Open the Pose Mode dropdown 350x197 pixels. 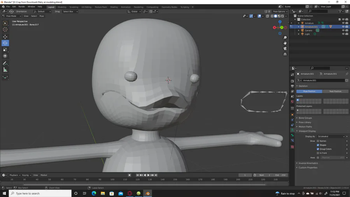click(12, 16)
